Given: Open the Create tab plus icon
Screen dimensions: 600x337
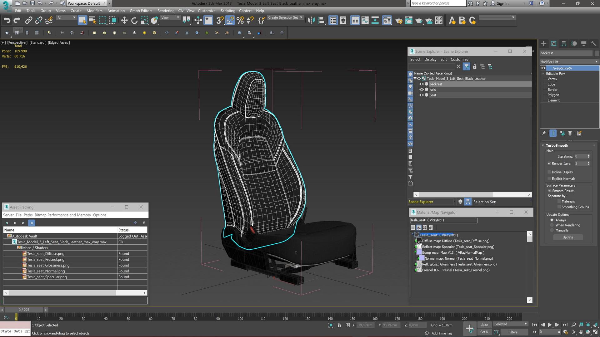Looking at the screenshot, I should [544, 44].
